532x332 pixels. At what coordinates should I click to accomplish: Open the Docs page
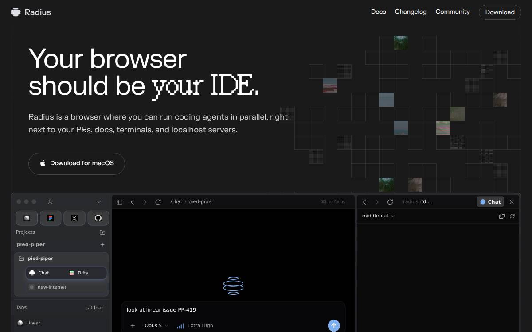378,12
